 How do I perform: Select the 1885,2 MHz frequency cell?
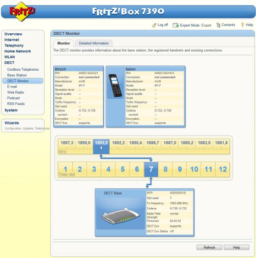(187, 146)
